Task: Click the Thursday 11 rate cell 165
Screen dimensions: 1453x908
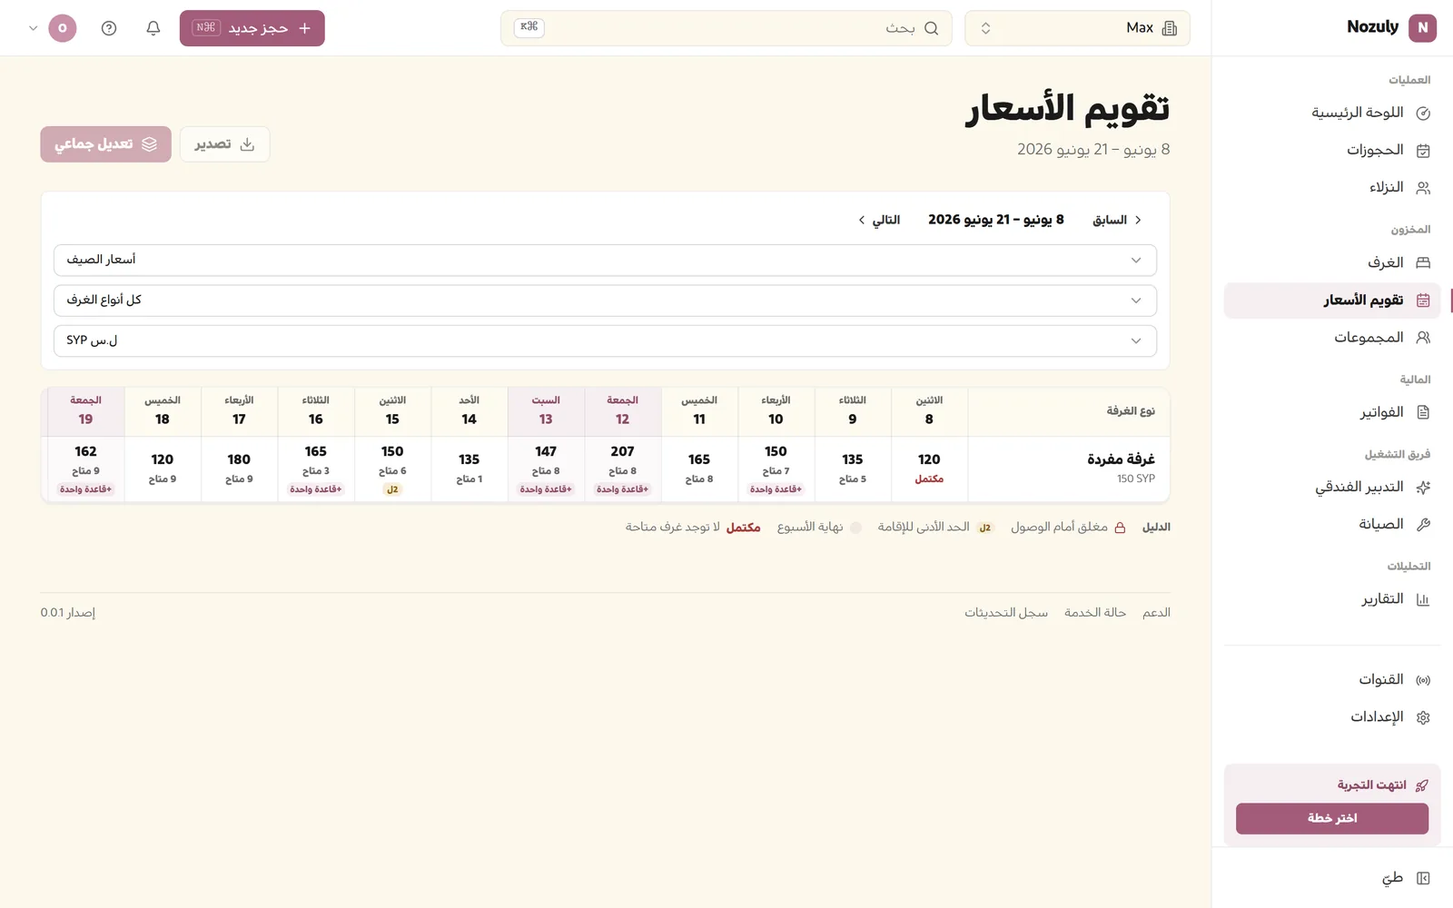Action: click(699, 469)
